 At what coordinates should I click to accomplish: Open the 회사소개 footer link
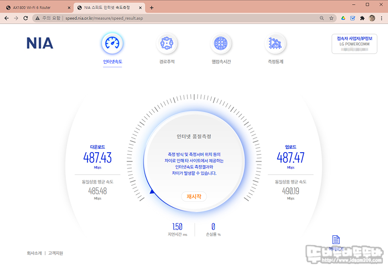34,253
